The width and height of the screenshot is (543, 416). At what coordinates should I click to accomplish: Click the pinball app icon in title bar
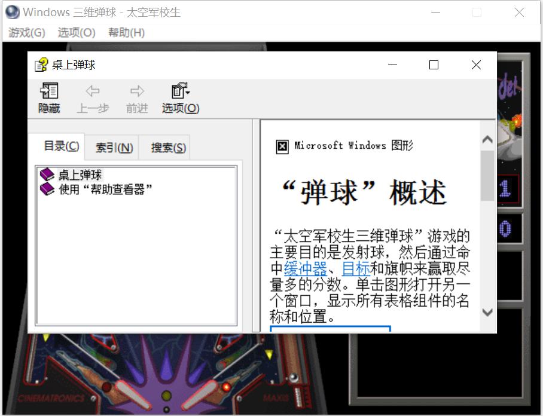click(13, 12)
